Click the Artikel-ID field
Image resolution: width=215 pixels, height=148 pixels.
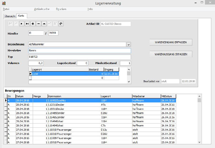116,24
